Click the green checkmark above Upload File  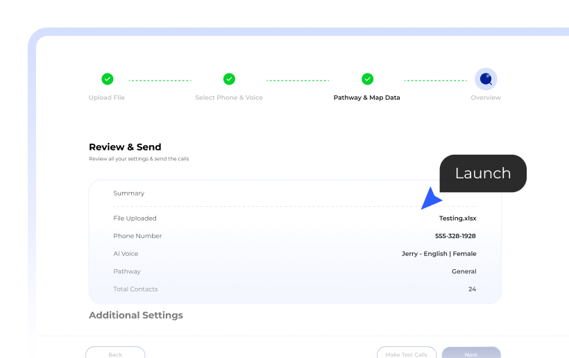[x=107, y=79]
